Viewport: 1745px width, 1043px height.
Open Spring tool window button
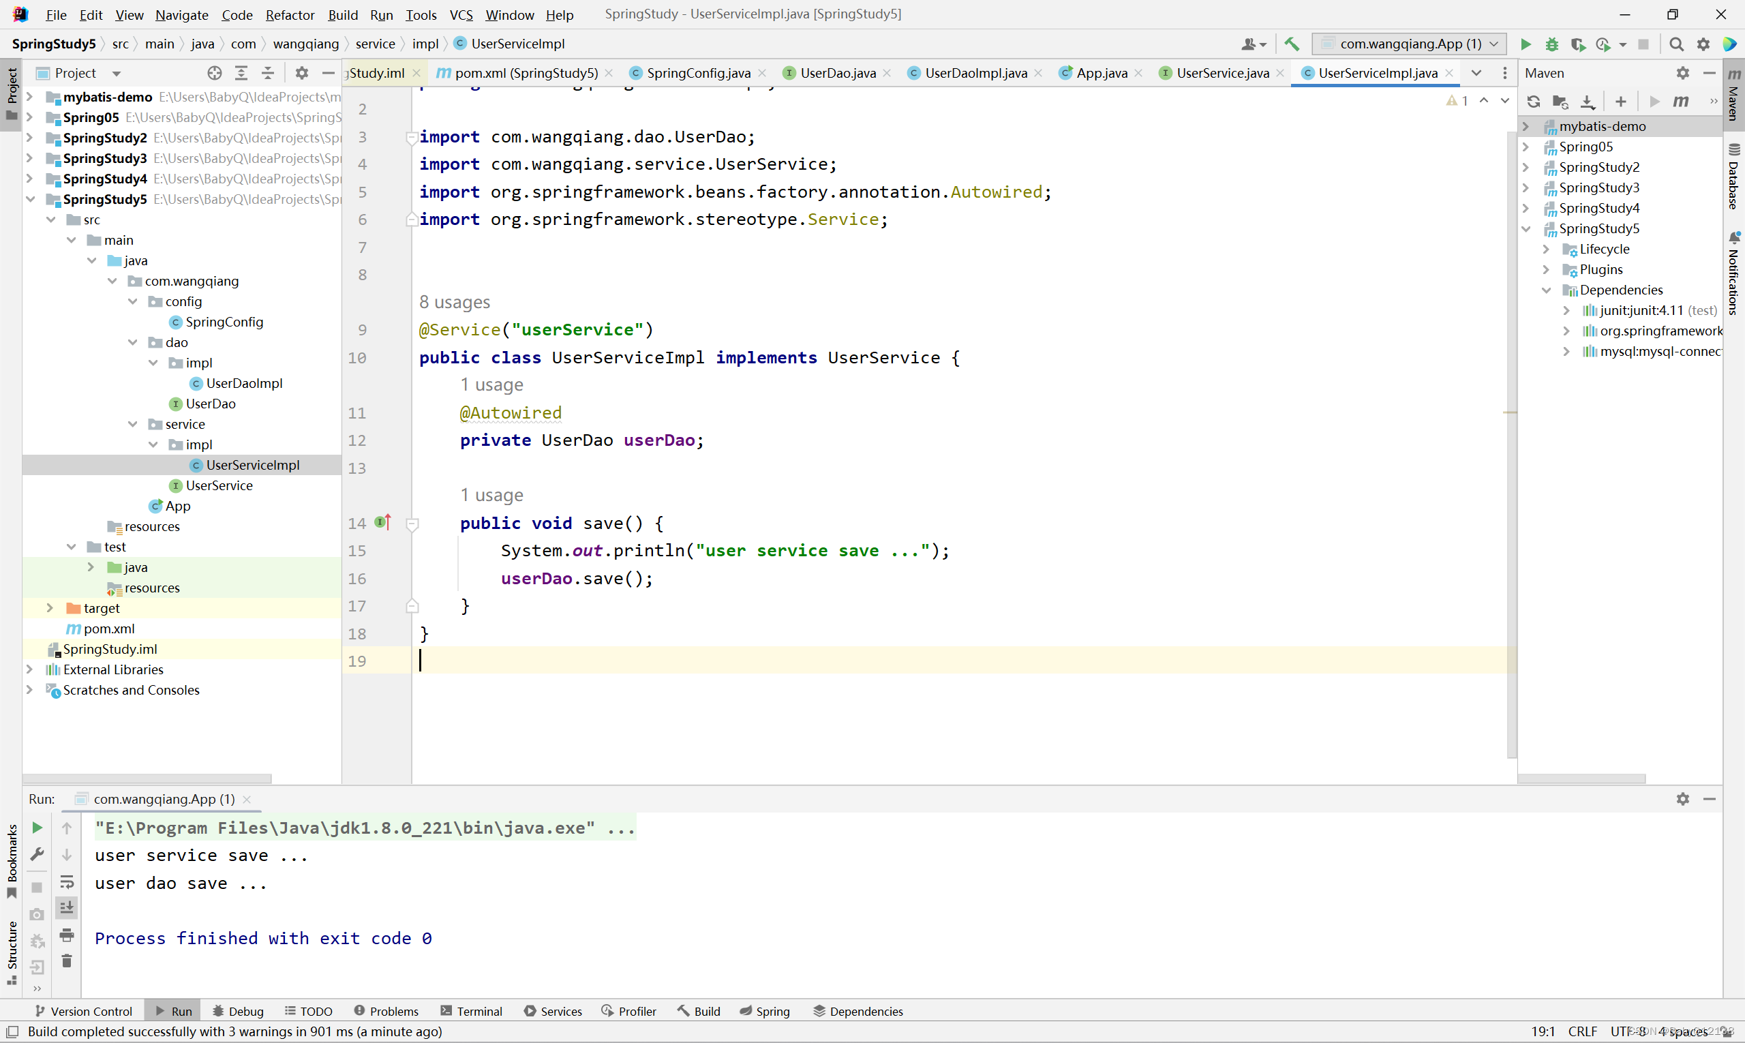point(765,1011)
